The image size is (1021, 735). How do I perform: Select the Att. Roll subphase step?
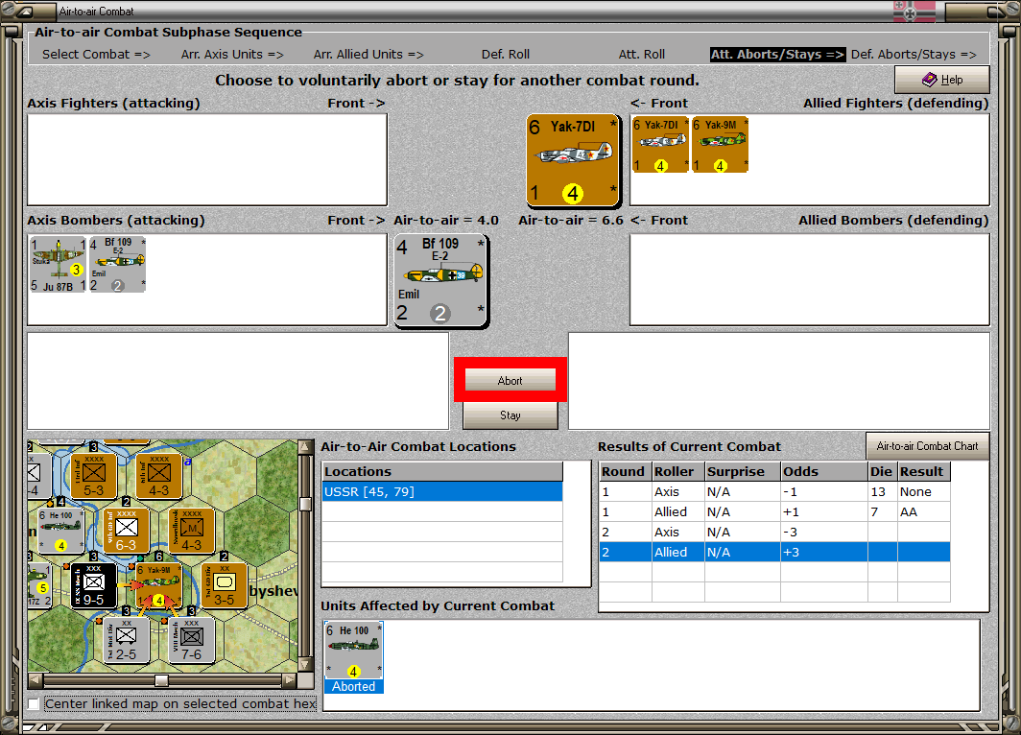click(x=641, y=54)
